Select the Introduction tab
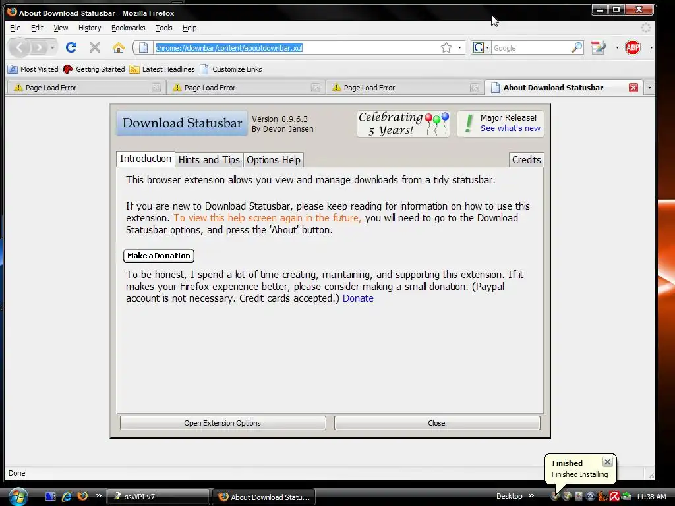The height and width of the screenshot is (506, 675). tap(146, 159)
